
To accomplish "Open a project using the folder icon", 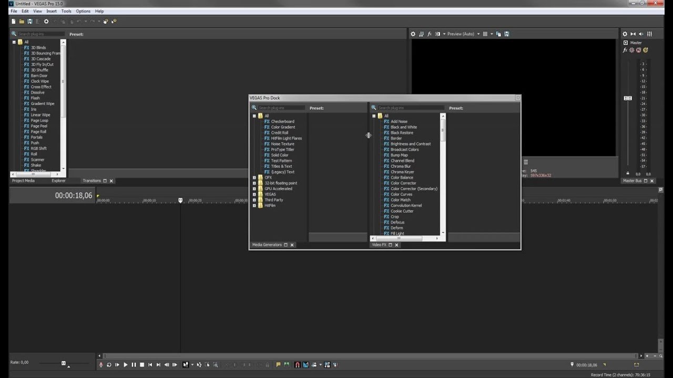I will click(22, 22).
